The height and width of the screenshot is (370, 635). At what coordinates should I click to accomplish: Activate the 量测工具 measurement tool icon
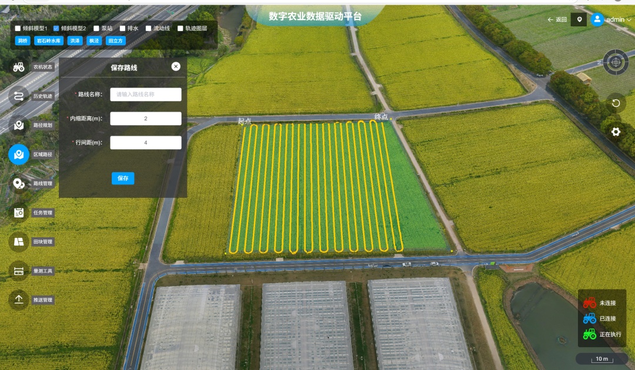pyautogui.click(x=19, y=271)
